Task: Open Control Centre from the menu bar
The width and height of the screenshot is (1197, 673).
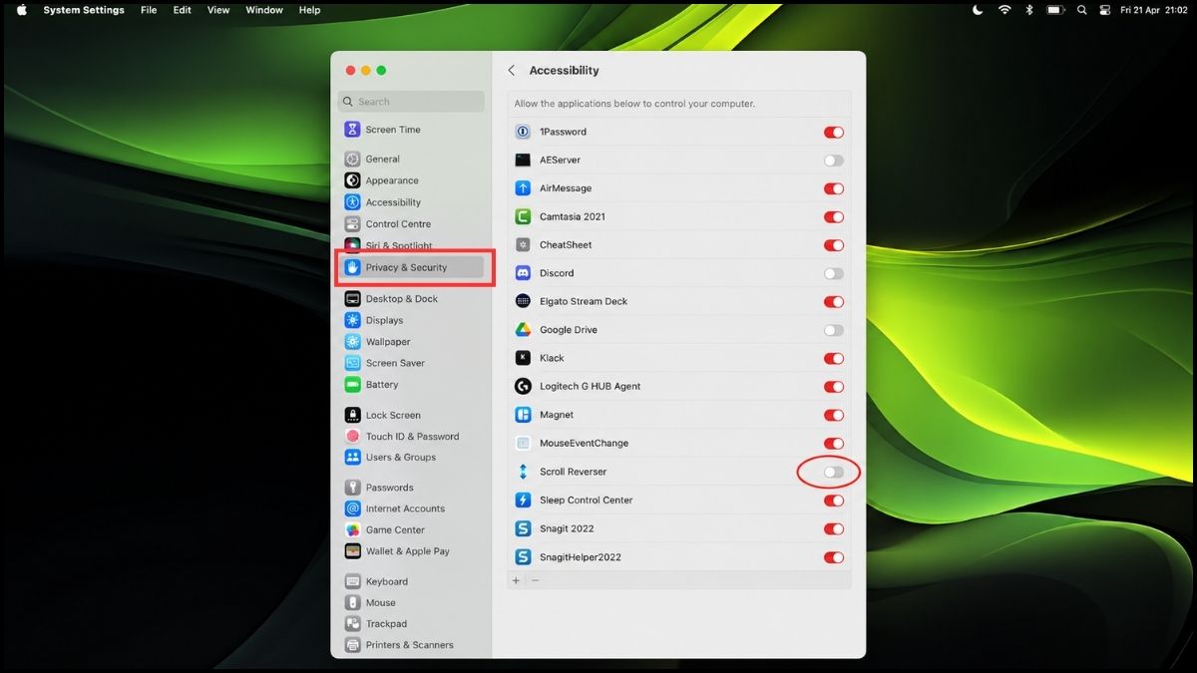Action: [x=1104, y=10]
